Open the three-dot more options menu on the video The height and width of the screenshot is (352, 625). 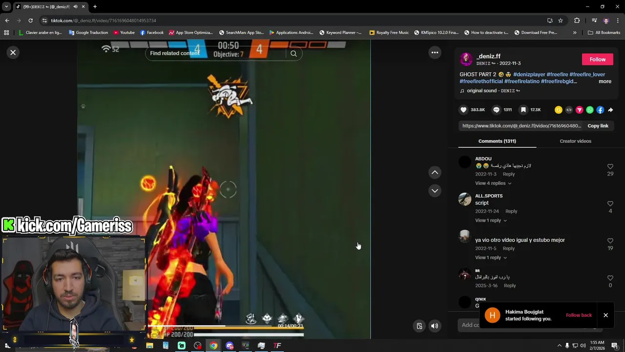coord(435,52)
